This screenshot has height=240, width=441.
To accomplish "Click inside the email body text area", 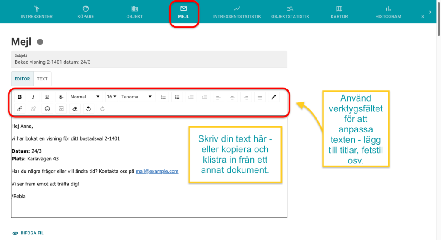I will click(149, 167).
